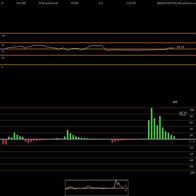Viewport: 196px width, 196px height.
Task: Click the value -4 in the mini chart
Action: click(126, 191)
